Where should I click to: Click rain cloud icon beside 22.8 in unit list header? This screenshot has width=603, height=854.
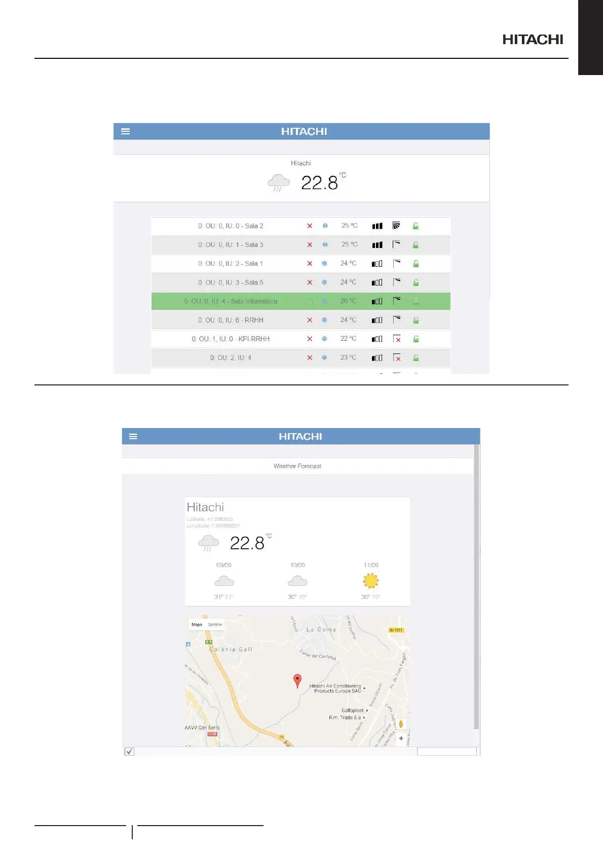coord(278,183)
